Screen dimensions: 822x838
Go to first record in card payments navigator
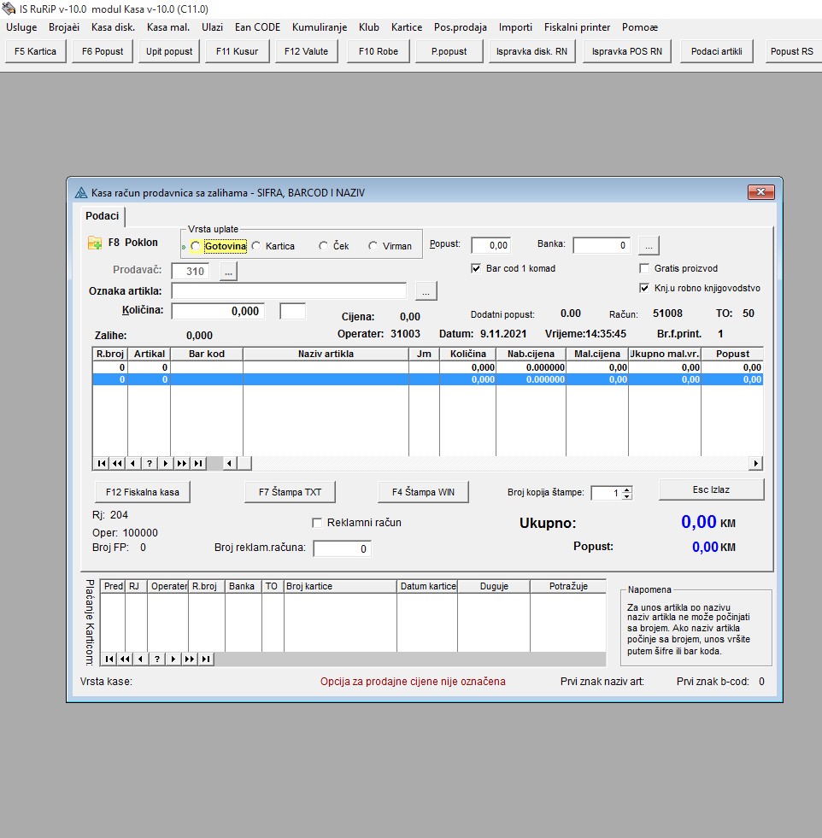coord(109,659)
